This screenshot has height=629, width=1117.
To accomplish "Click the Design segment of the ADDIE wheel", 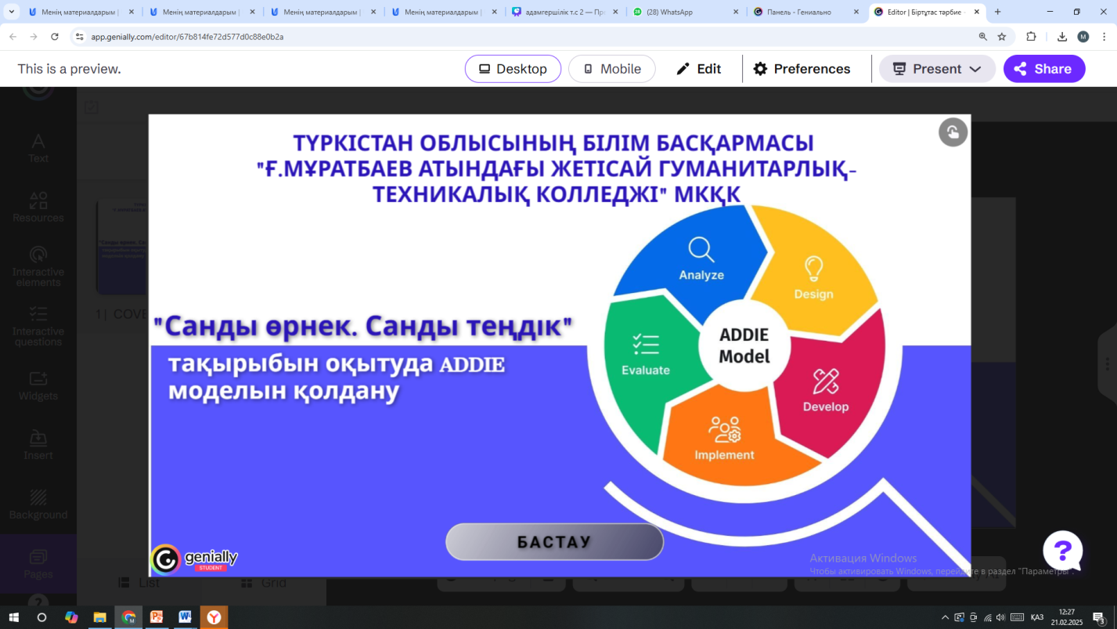I will click(813, 277).
